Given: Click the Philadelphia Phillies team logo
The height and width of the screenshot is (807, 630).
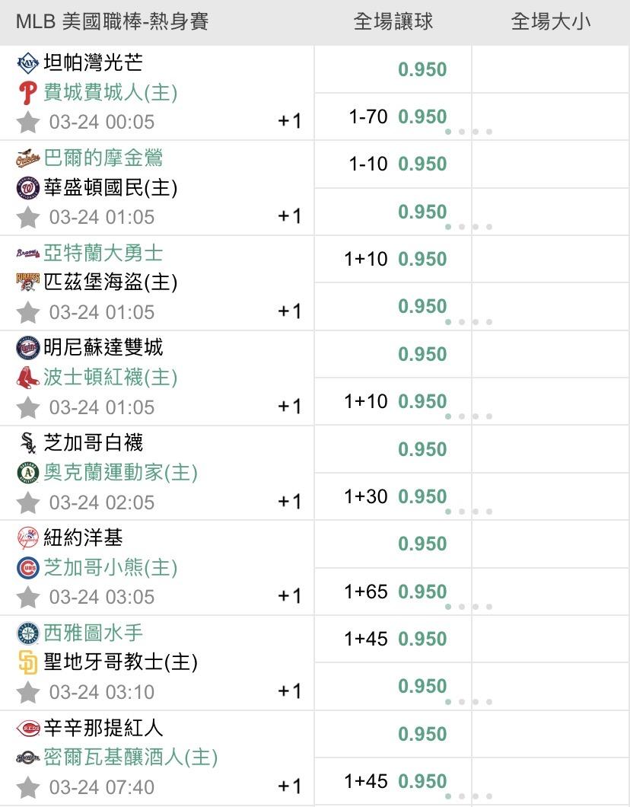Looking at the screenshot, I should pos(27,93).
